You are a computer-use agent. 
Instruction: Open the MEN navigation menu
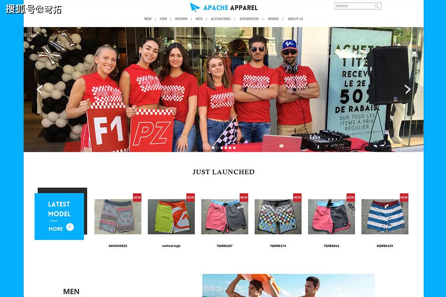[163, 19]
